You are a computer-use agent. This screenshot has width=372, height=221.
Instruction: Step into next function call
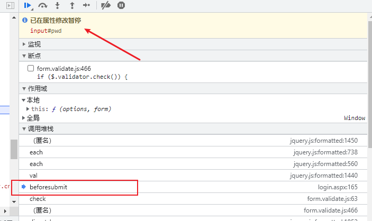[58, 5]
